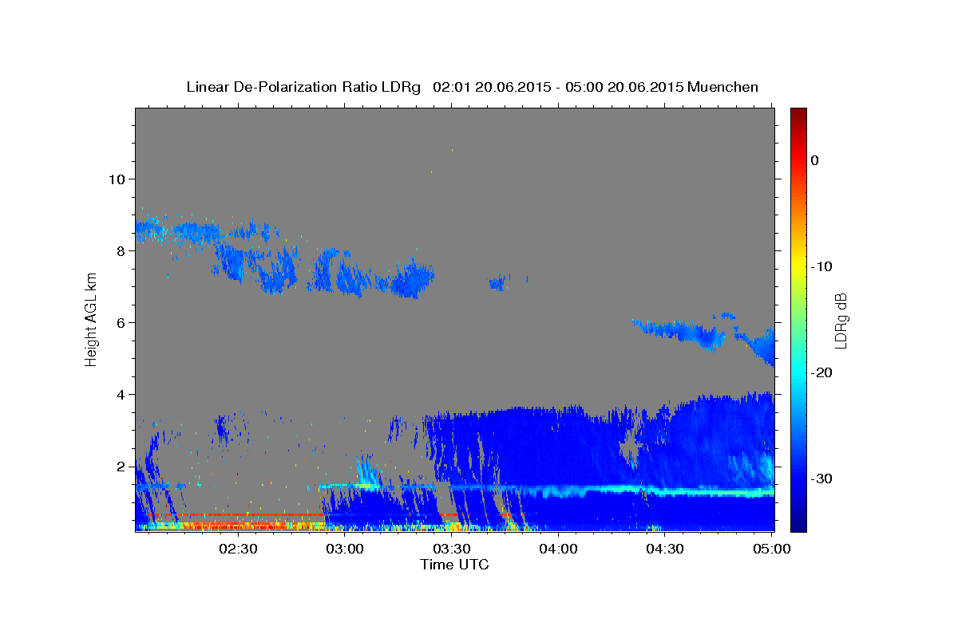Click the 'Height AGL km' axis label
The height and width of the screenshot is (638, 958).
(92, 319)
